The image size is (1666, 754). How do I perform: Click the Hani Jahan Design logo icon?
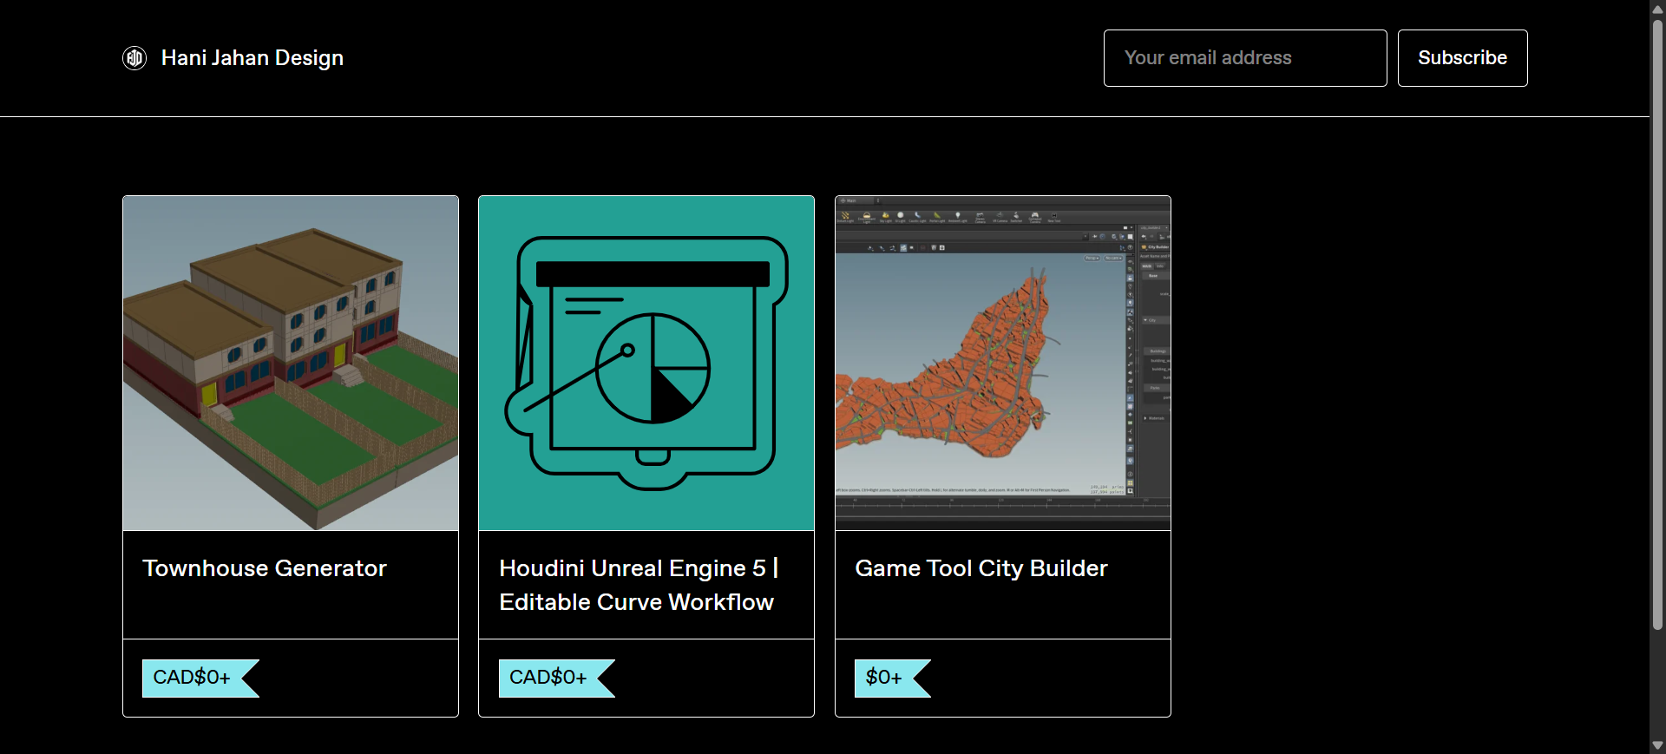134,58
